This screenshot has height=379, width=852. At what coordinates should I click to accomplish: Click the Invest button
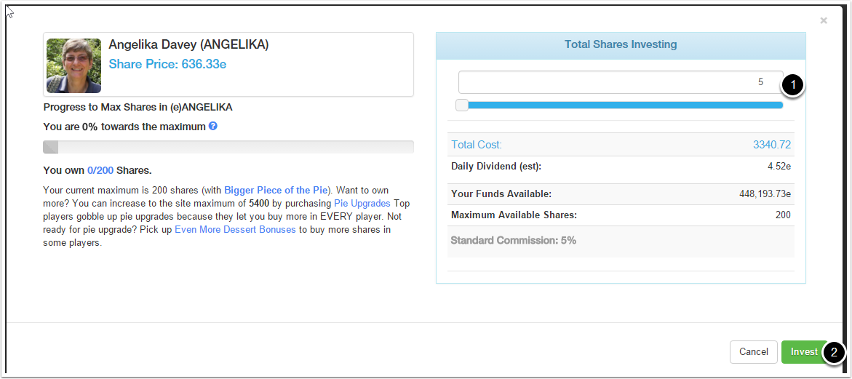click(x=803, y=352)
